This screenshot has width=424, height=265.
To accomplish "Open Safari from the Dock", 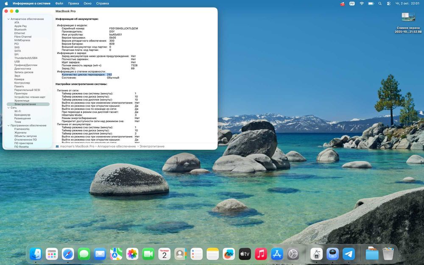I will (x=68, y=254).
